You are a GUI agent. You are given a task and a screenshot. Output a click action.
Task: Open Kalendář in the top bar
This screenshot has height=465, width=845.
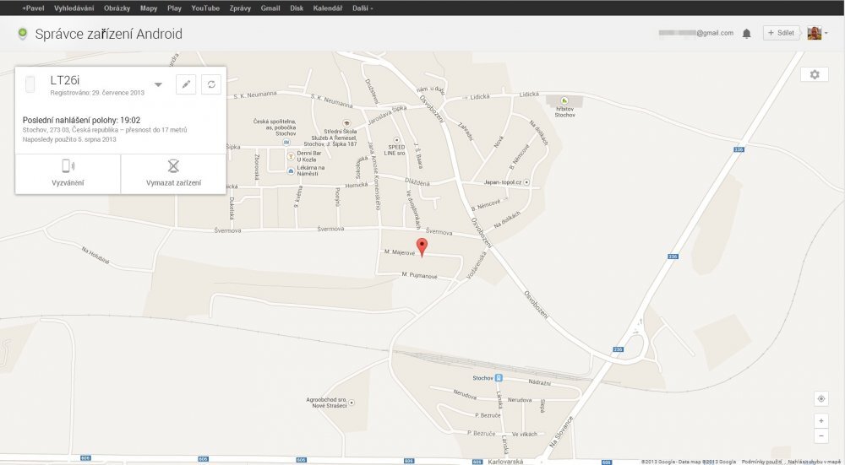coord(328,8)
